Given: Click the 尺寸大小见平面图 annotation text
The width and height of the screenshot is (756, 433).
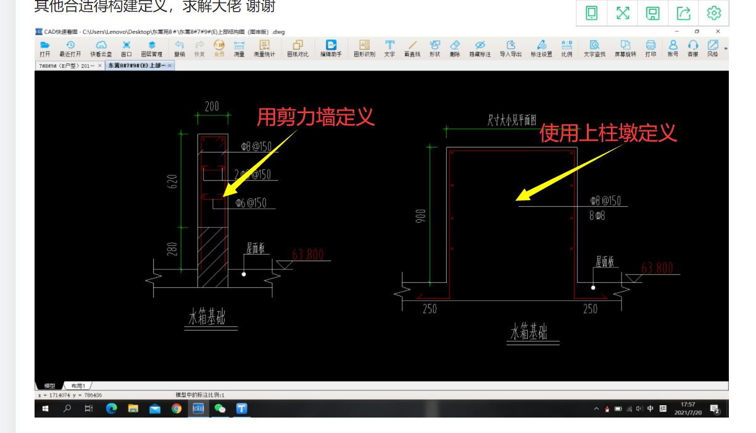Looking at the screenshot, I should coord(512,120).
